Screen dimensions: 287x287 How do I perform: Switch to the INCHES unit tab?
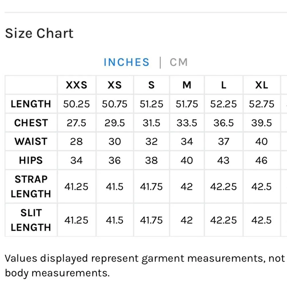tap(127, 62)
